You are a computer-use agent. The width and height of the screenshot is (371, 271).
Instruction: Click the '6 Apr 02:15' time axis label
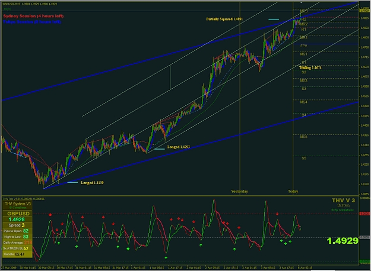click(x=305, y=267)
